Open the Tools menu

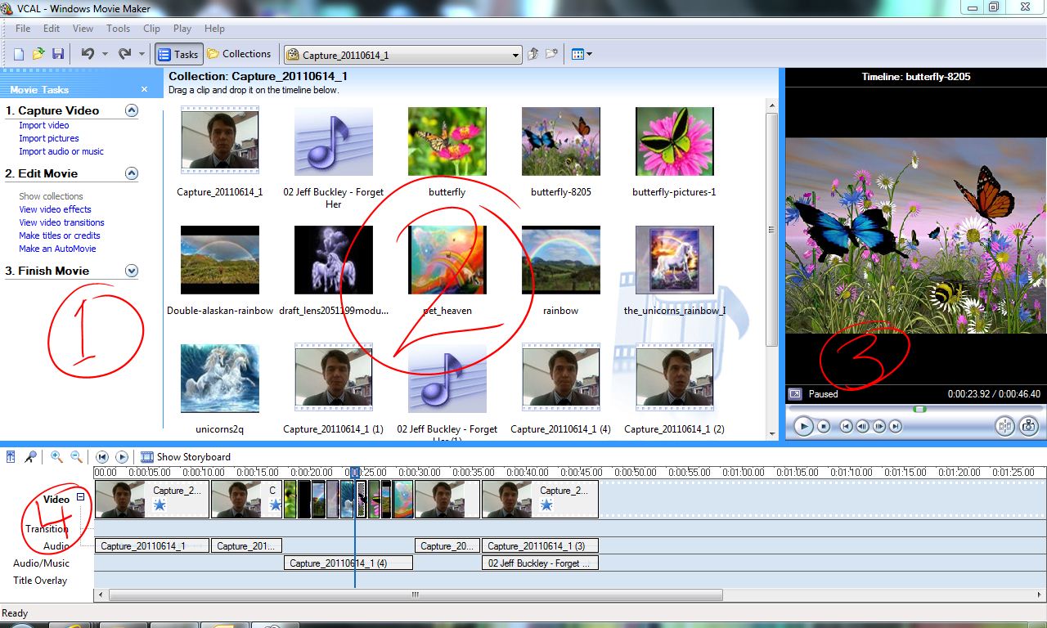point(118,28)
